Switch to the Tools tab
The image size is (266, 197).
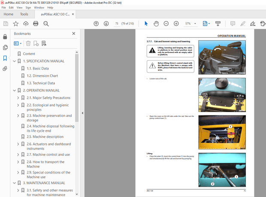(24, 14)
